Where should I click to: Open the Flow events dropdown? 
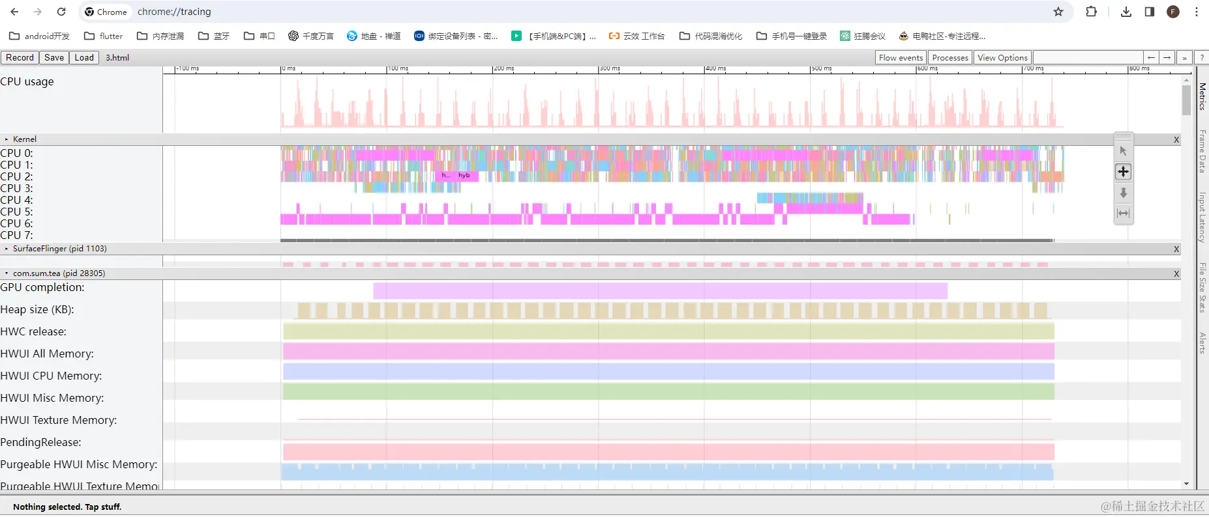(x=901, y=57)
